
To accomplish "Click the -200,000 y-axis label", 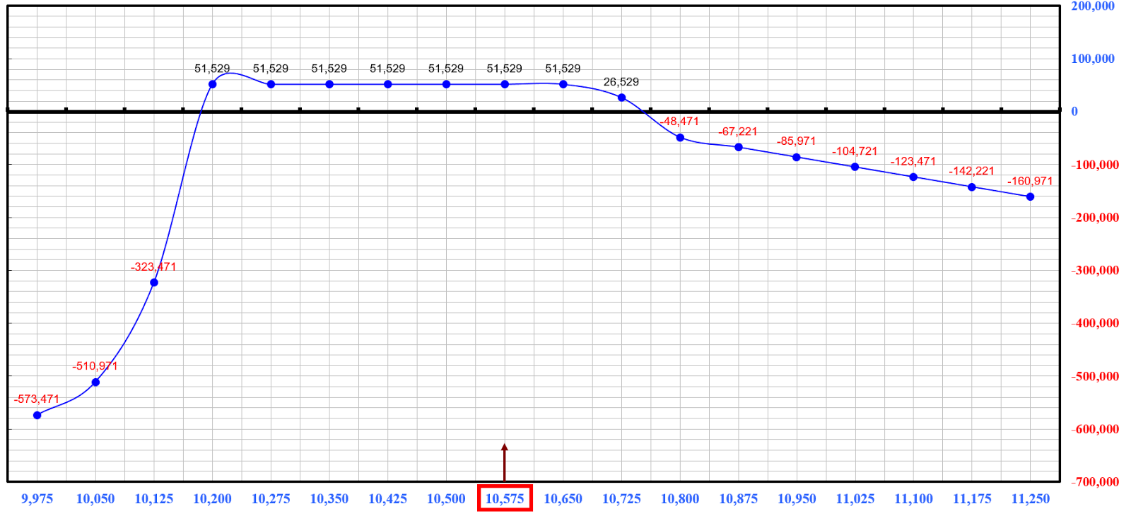I will pyautogui.click(x=1095, y=218).
